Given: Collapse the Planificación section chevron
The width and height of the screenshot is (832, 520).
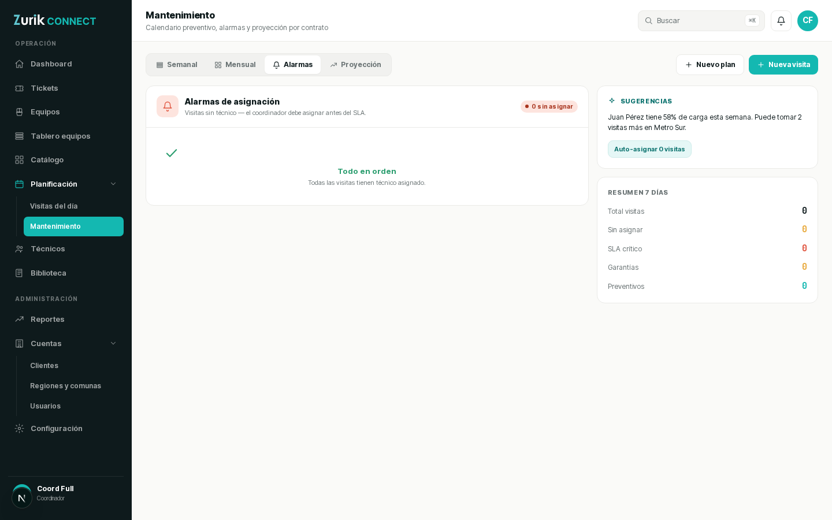Looking at the screenshot, I should [x=113, y=184].
